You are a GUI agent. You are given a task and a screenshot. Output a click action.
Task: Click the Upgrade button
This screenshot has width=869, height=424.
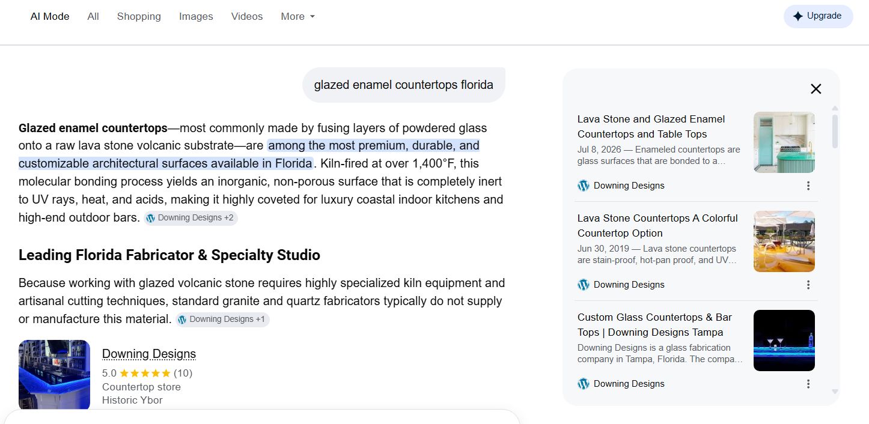point(818,16)
